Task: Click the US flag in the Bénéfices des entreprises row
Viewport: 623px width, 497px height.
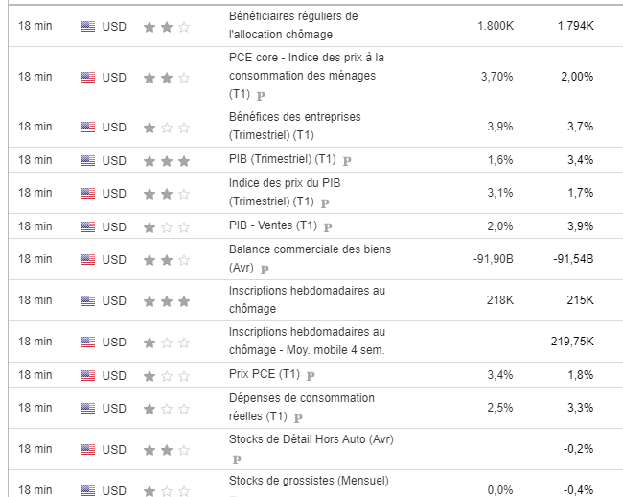Action: point(88,127)
